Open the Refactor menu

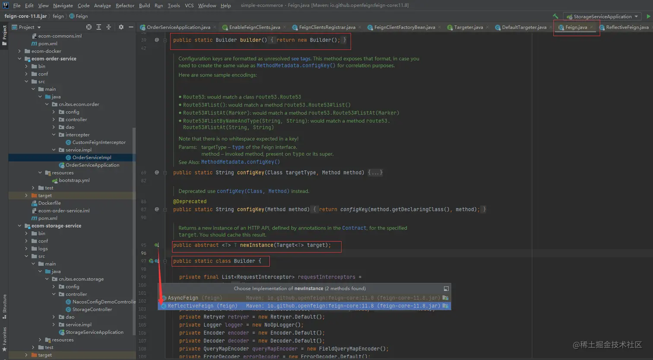125,5
